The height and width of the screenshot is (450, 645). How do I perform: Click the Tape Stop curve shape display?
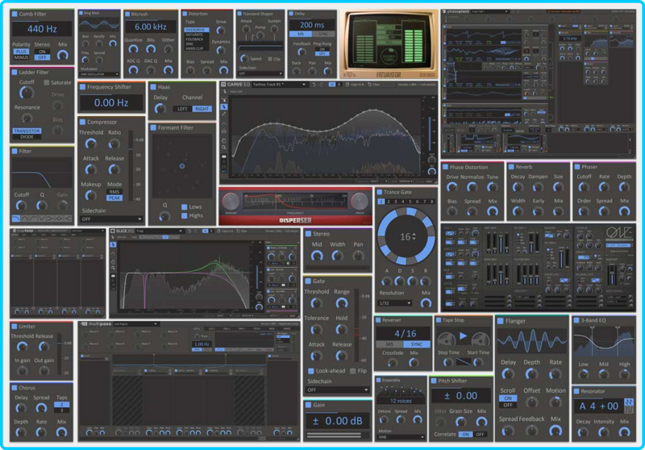pyautogui.click(x=463, y=362)
